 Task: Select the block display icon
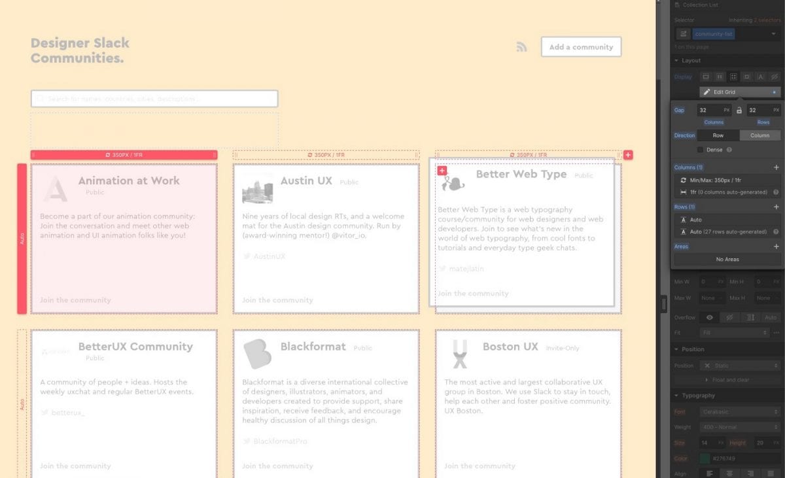point(706,77)
